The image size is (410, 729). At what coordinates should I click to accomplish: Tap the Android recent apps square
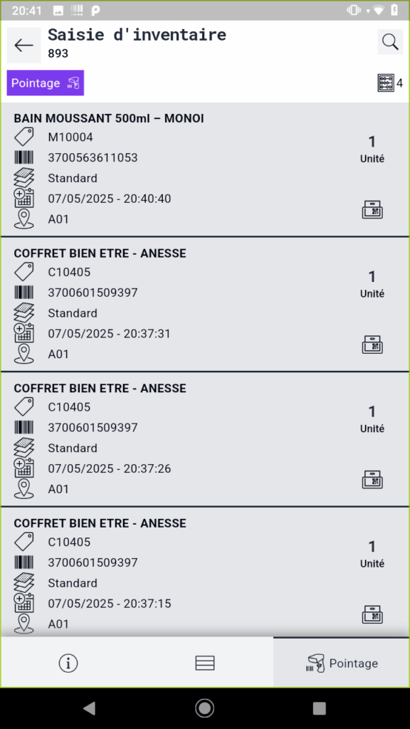pyautogui.click(x=320, y=708)
